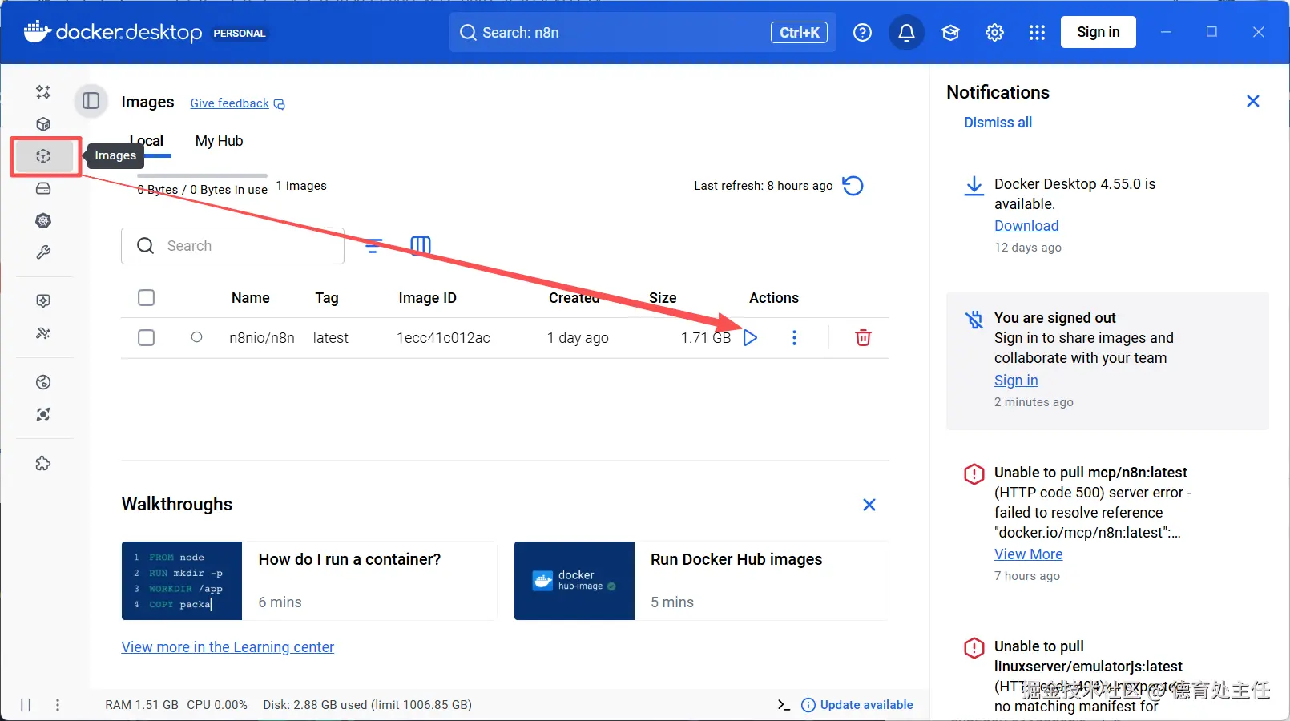Open the Builds wrench icon in sidebar
This screenshot has height=721, width=1290.
[x=43, y=252]
